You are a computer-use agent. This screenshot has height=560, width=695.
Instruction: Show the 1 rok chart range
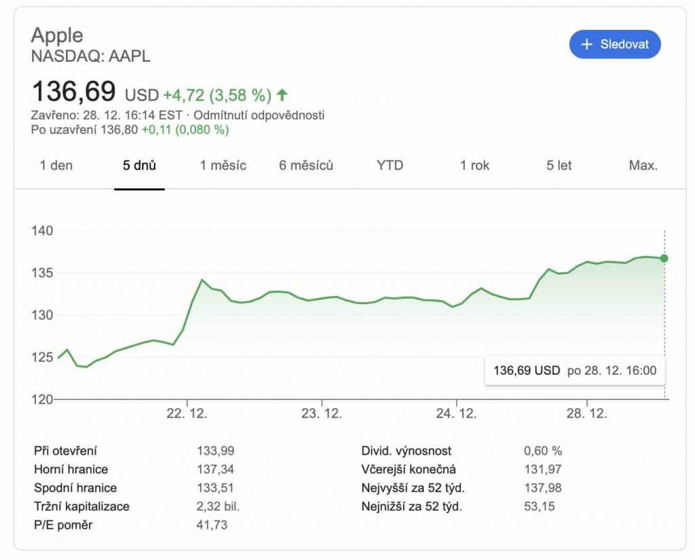click(x=474, y=166)
